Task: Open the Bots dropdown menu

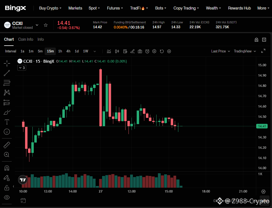Action: point(161,8)
